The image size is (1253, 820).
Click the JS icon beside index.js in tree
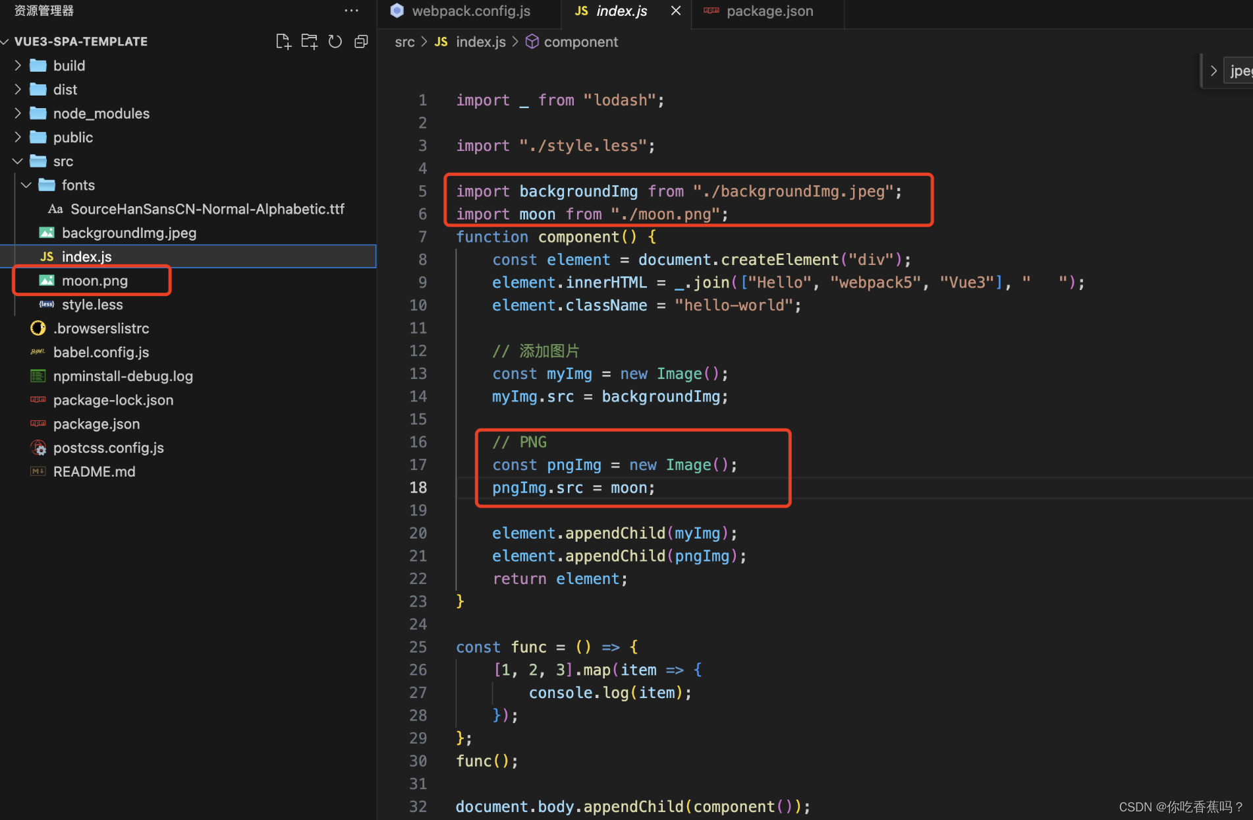tap(47, 256)
